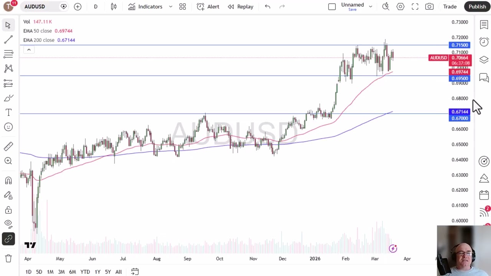Open the Trade panel
This screenshot has width=491, height=276.
click(450, 7)
